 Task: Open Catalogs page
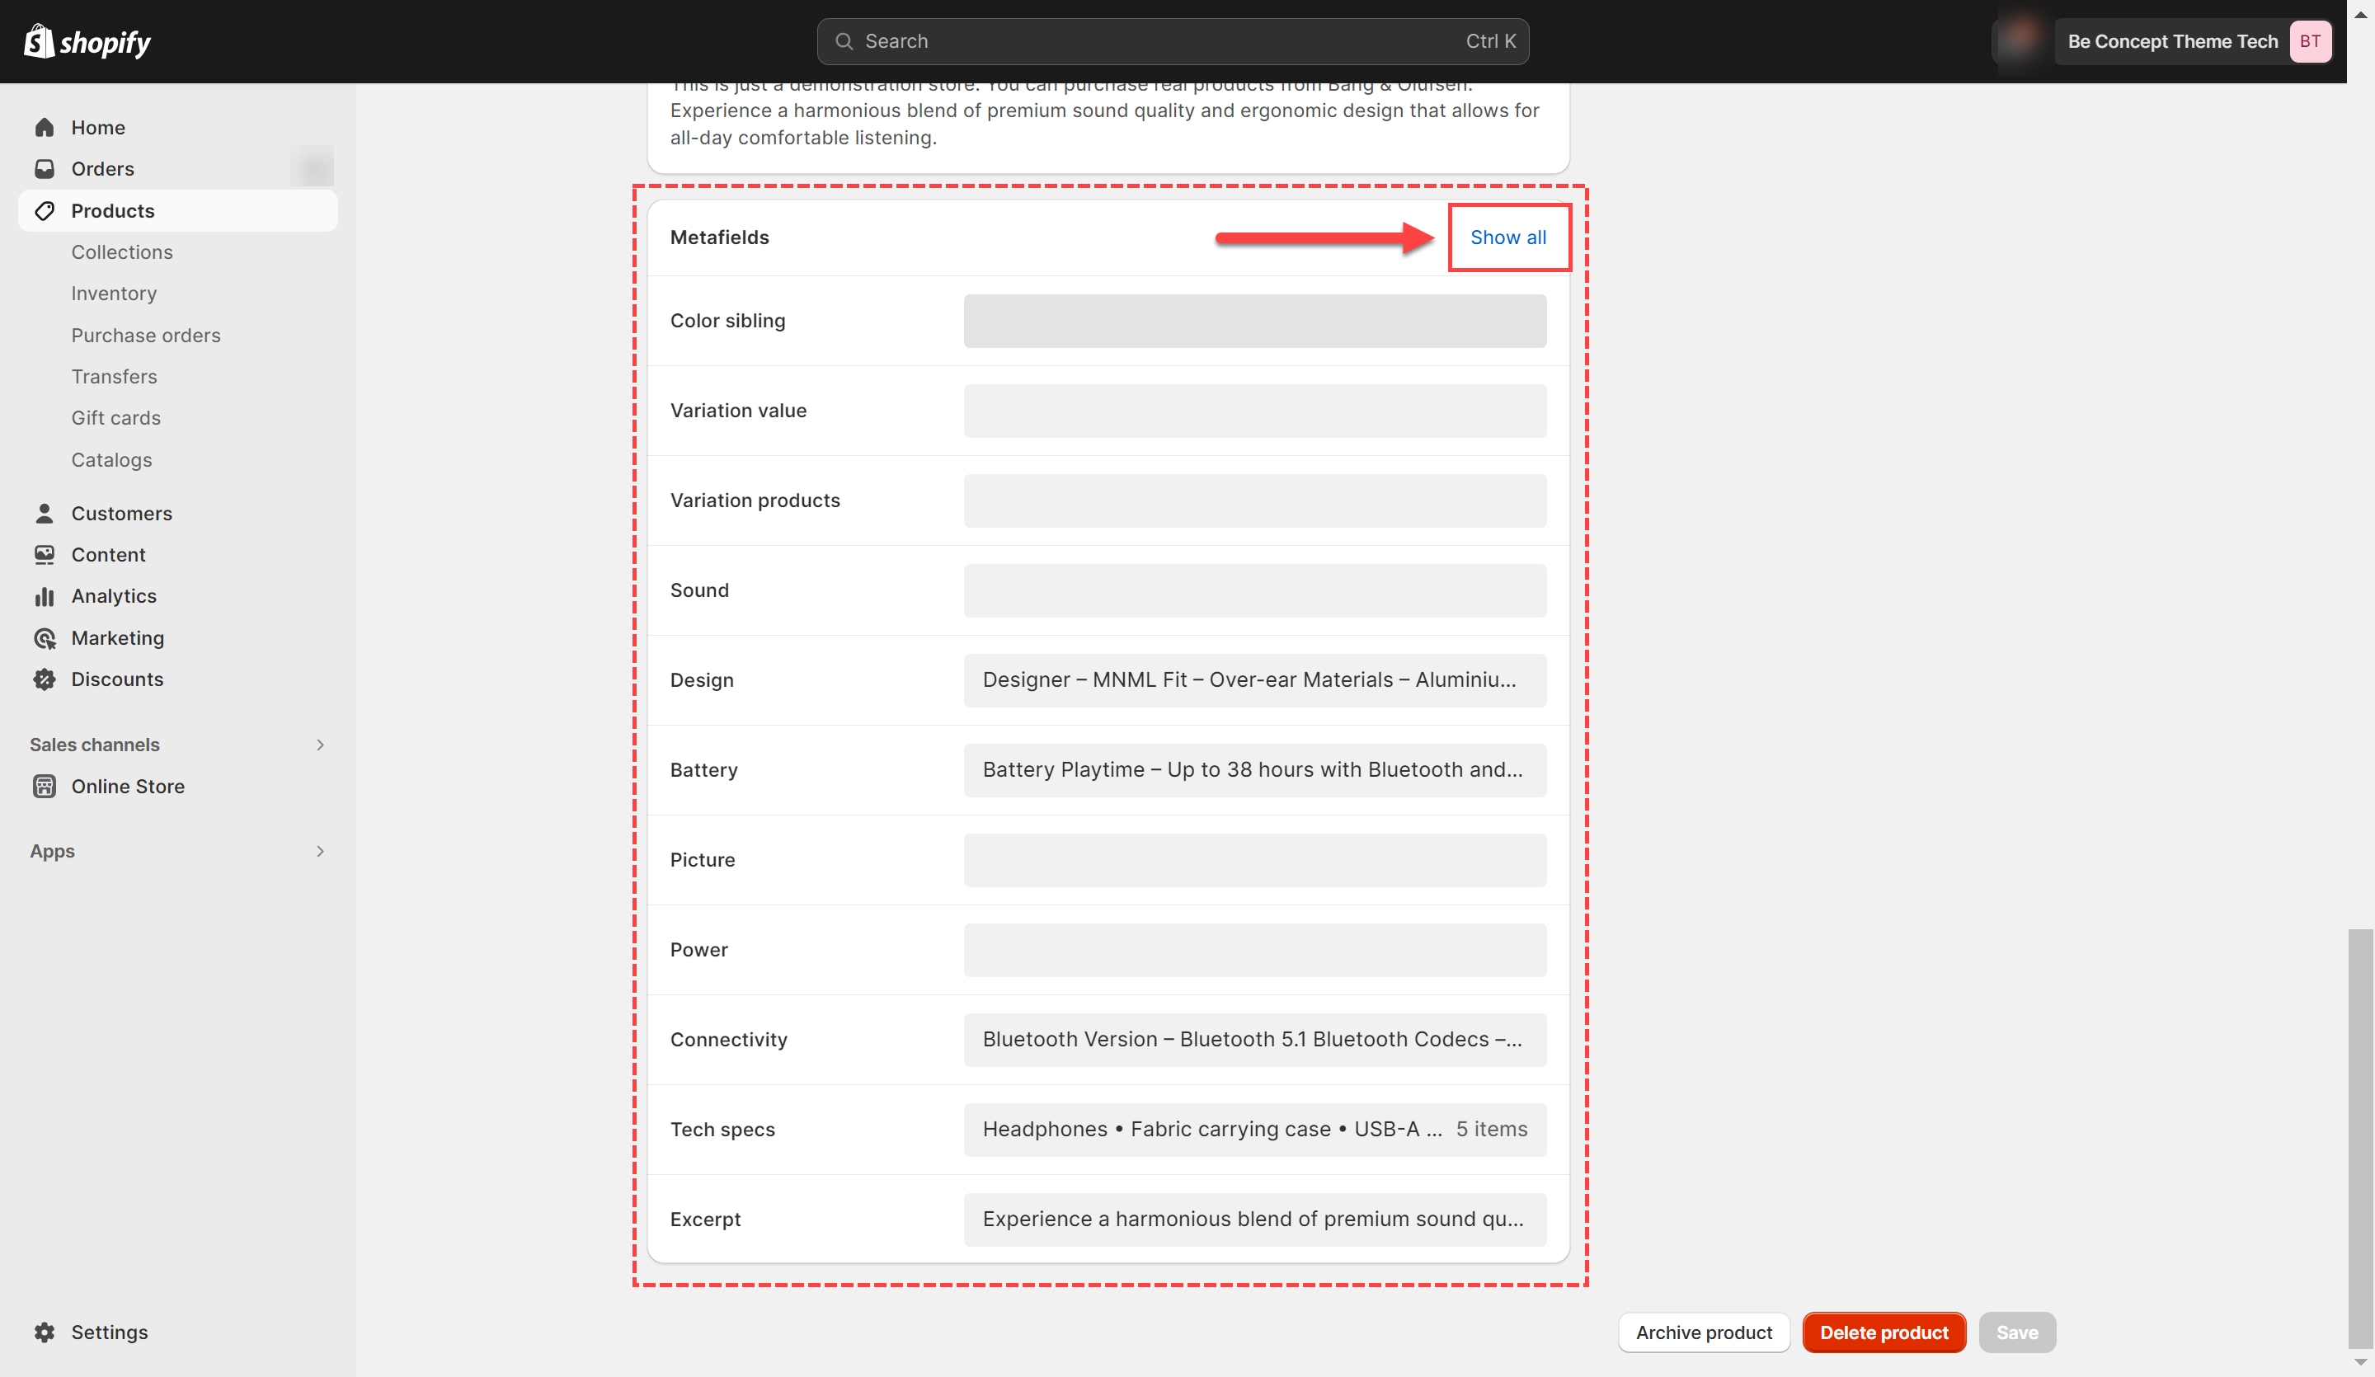click(x=111, y=460)
